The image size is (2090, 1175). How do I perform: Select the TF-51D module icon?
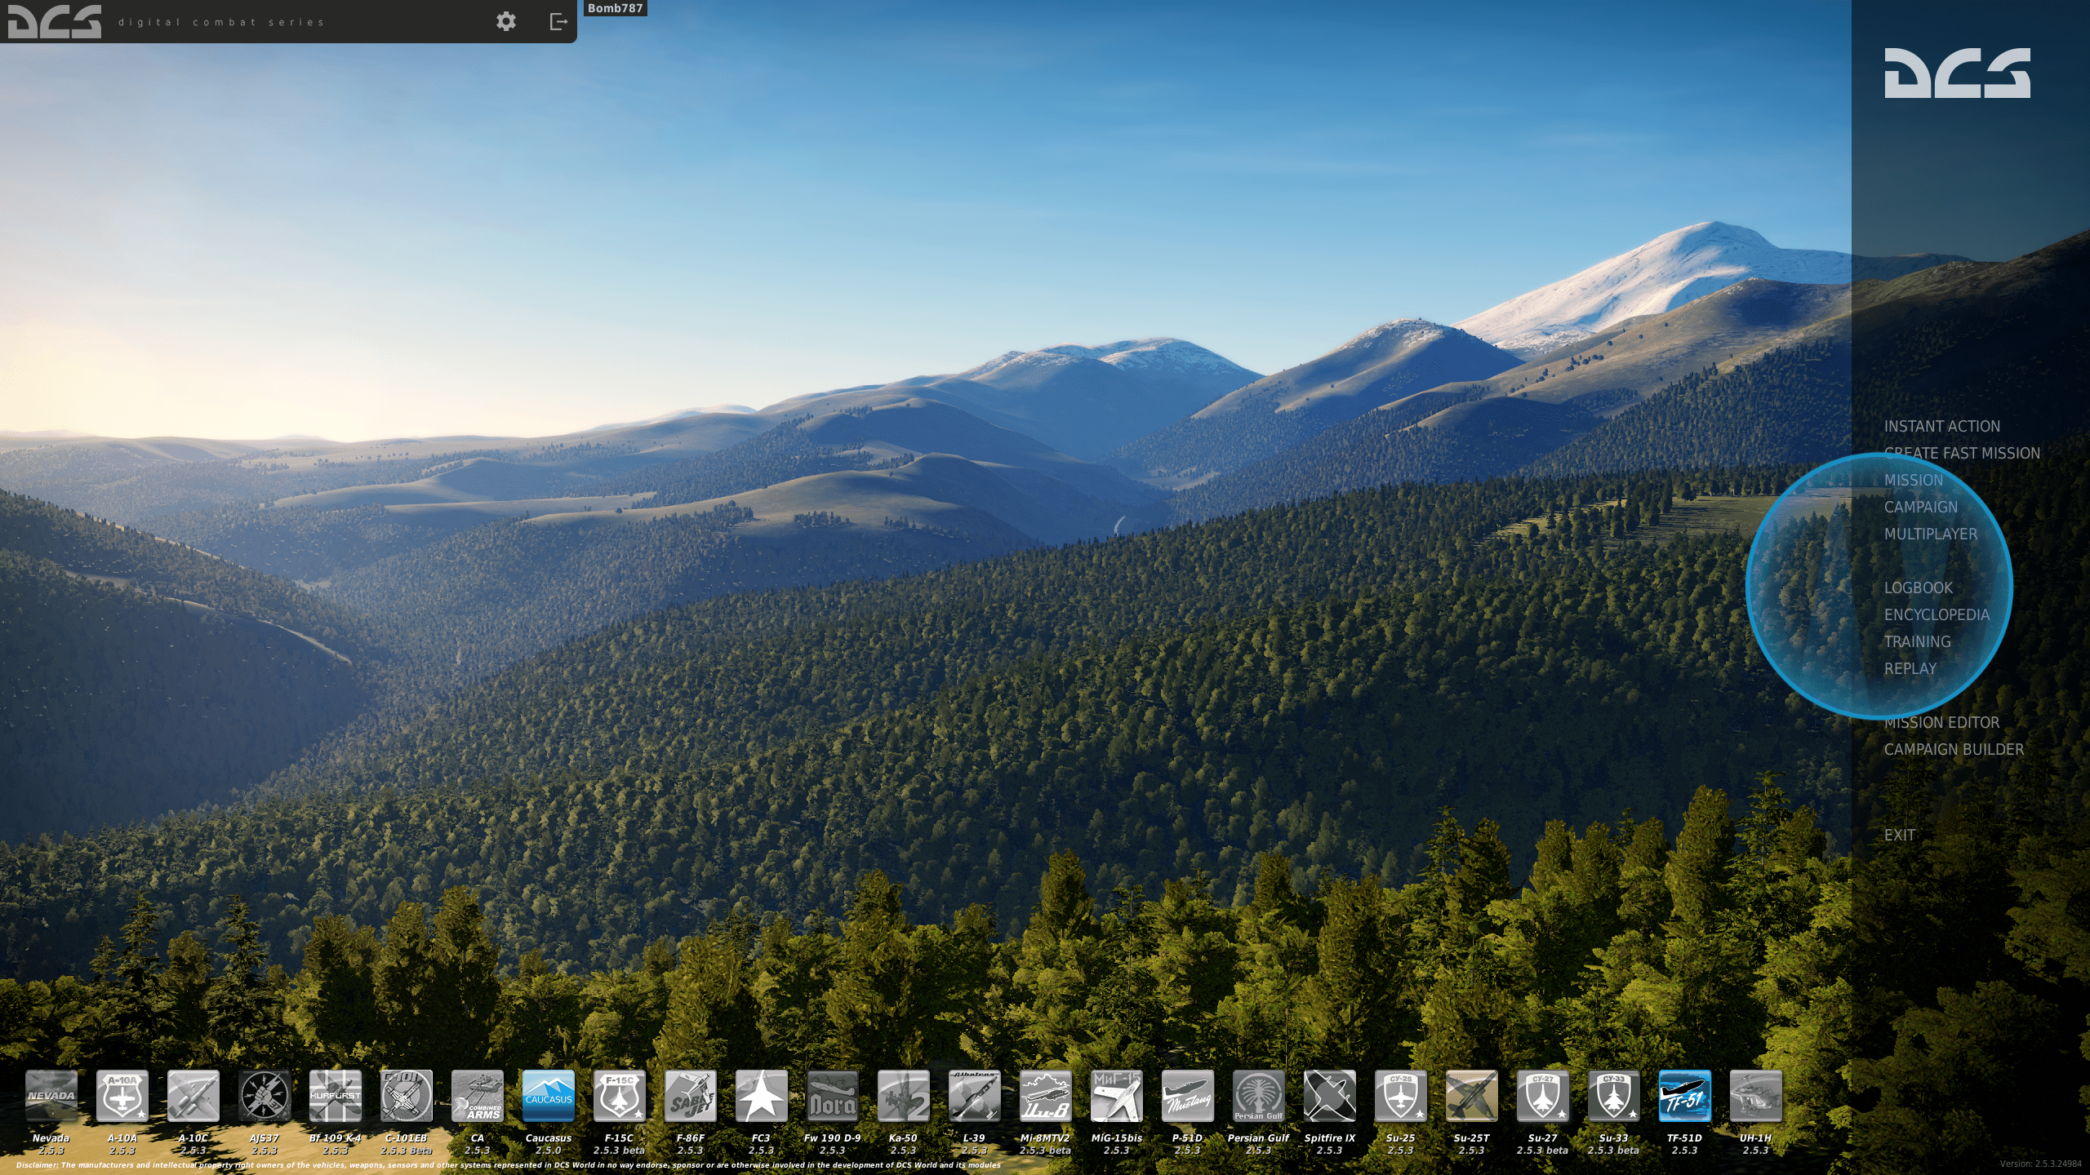point(1684,1096)
